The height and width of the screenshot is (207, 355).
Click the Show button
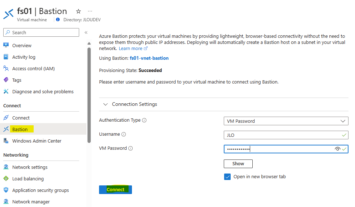click(x=238, y=164)
